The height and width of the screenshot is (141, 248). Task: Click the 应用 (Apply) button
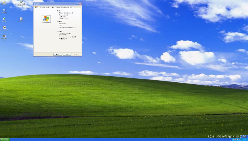[x=77, y=54]
